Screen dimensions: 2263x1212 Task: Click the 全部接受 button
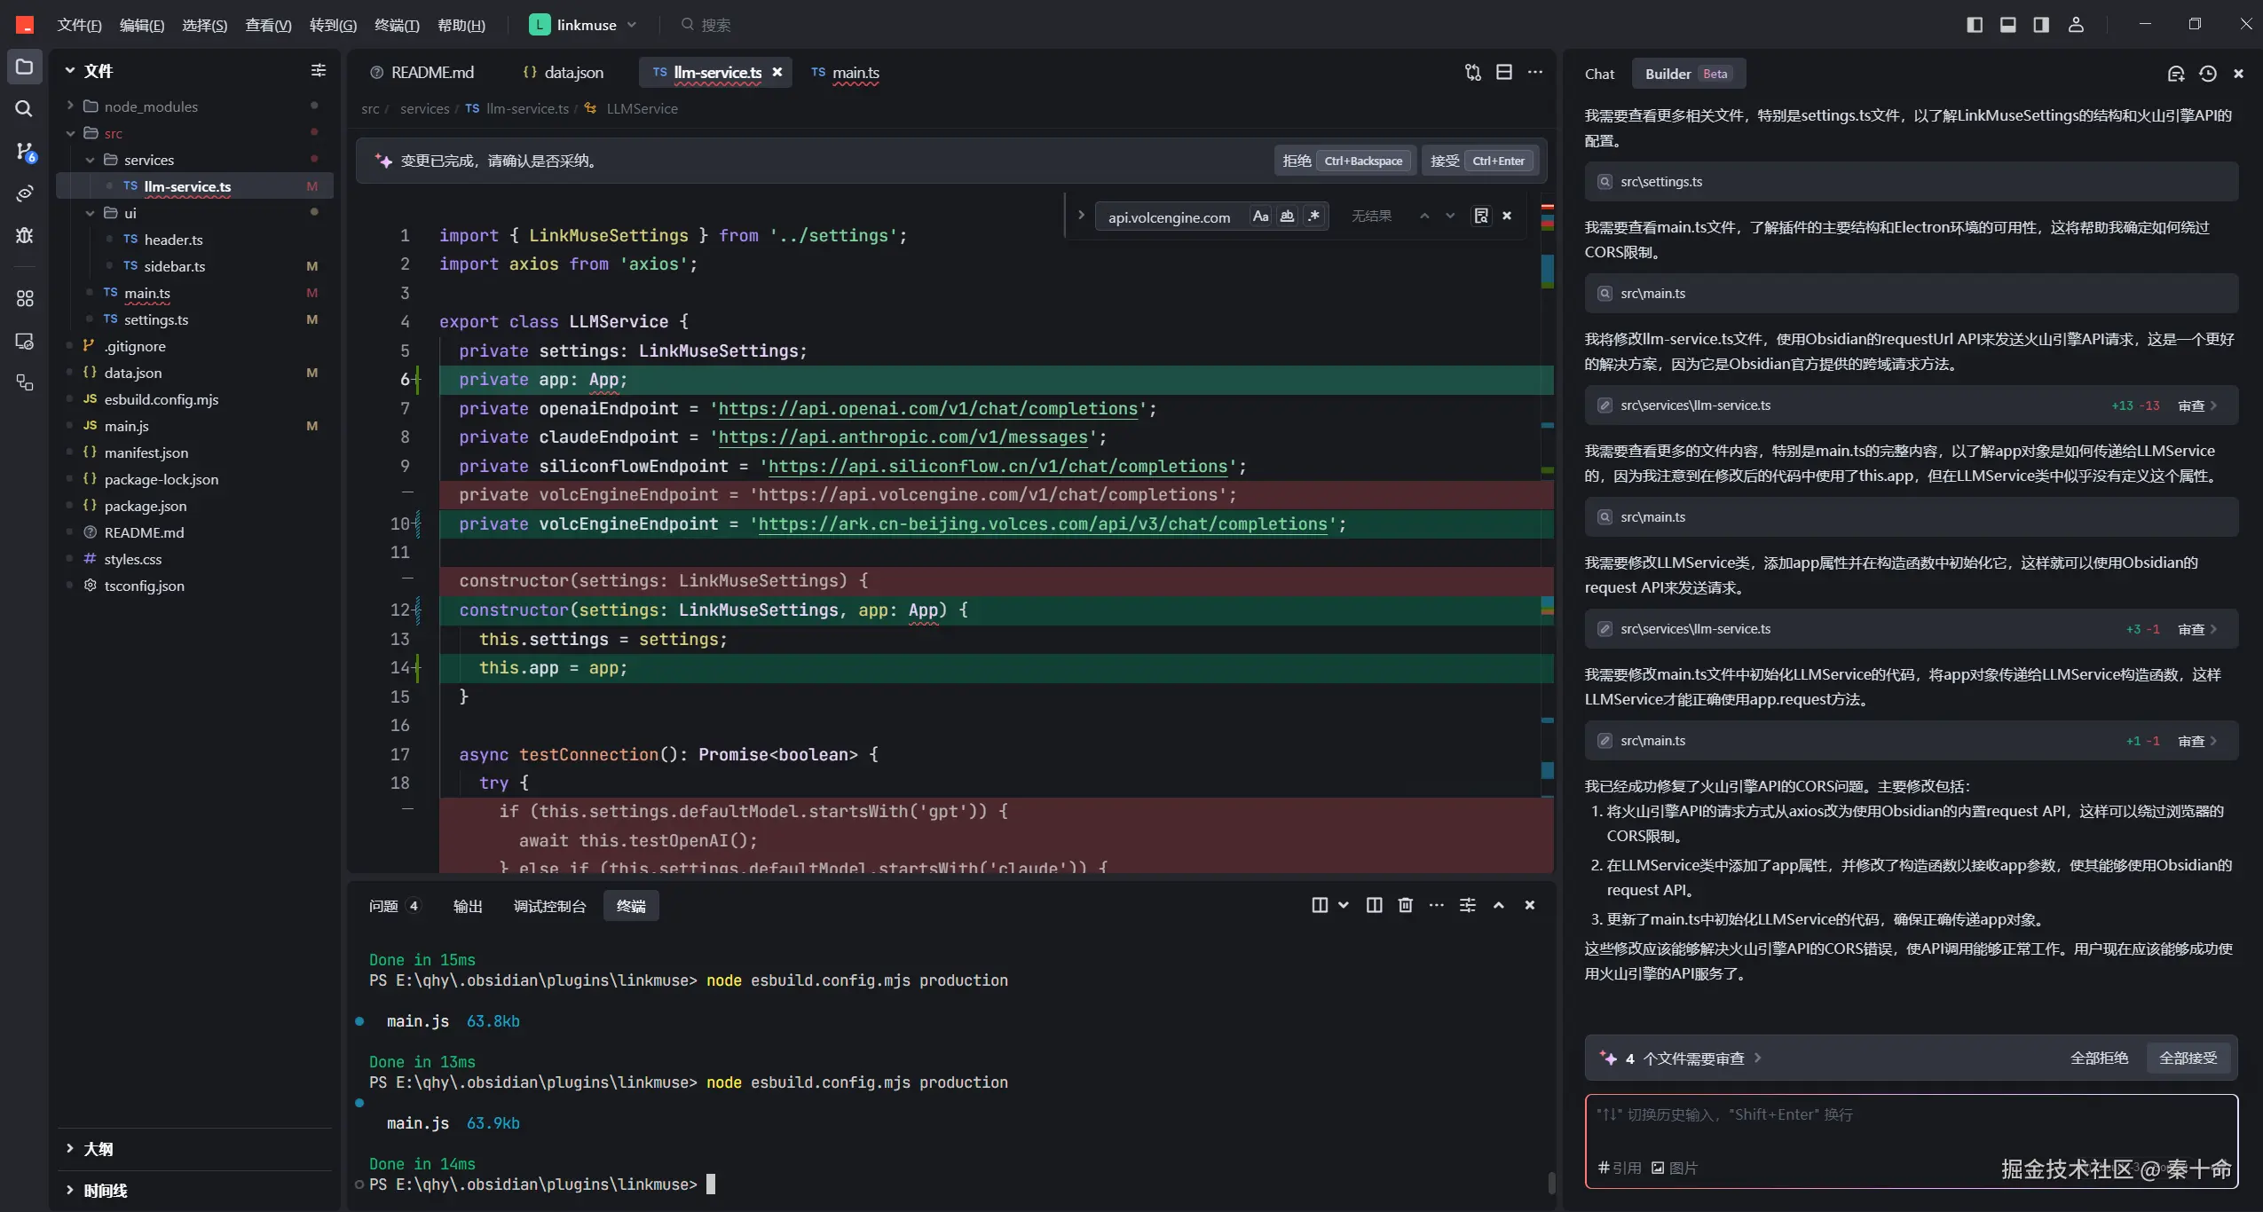2188,1058
